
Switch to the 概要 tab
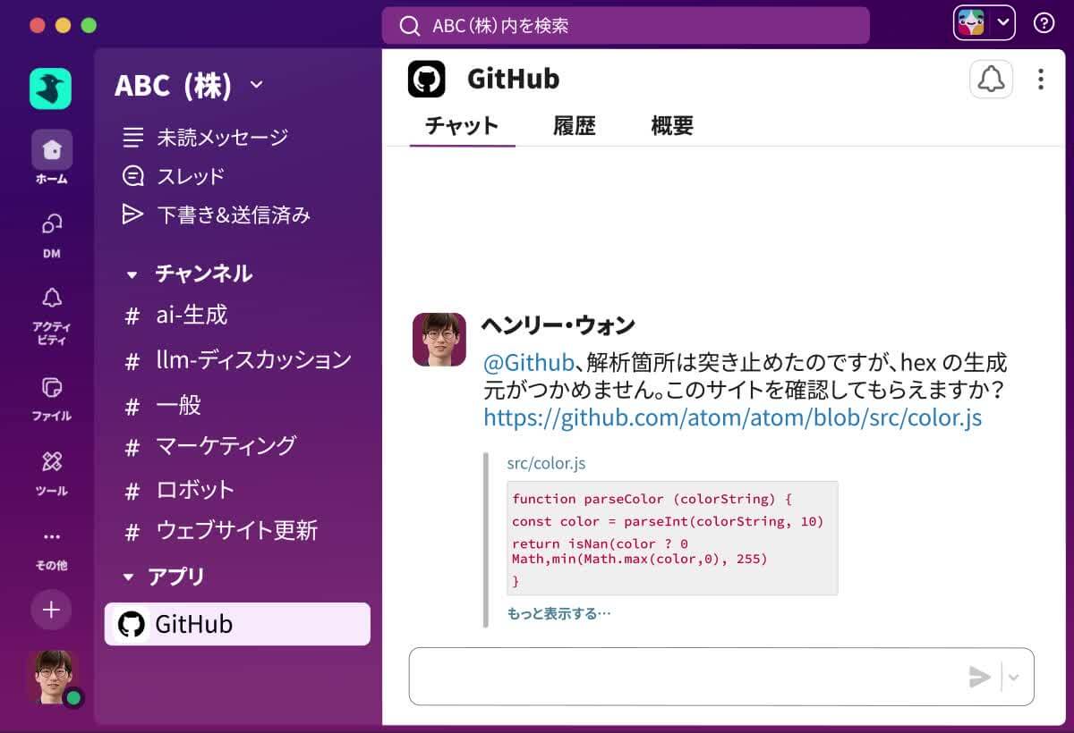[x=671, y=126]
